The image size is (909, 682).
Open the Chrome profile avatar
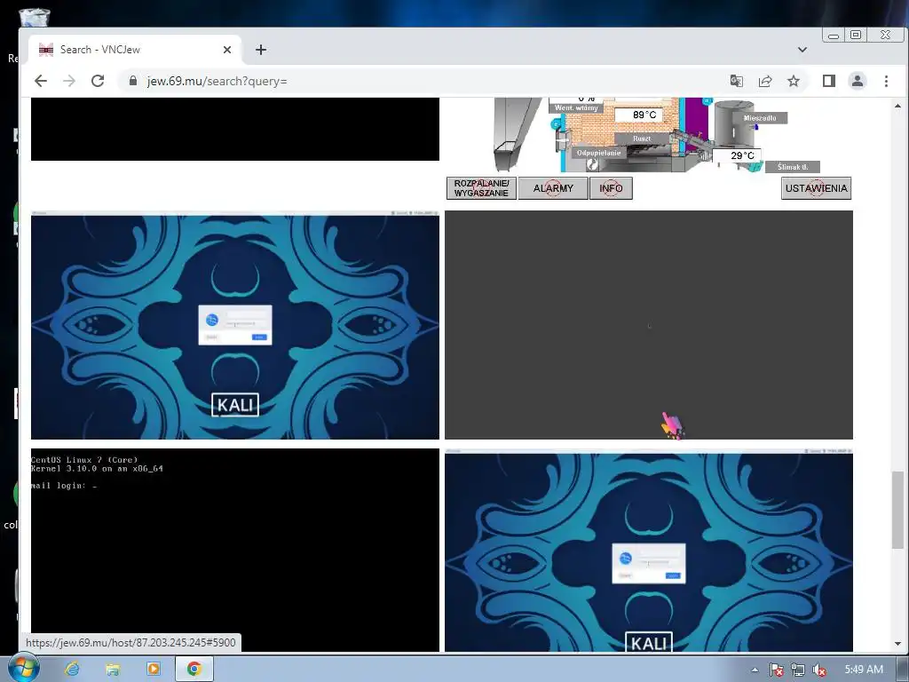[858, 81]
